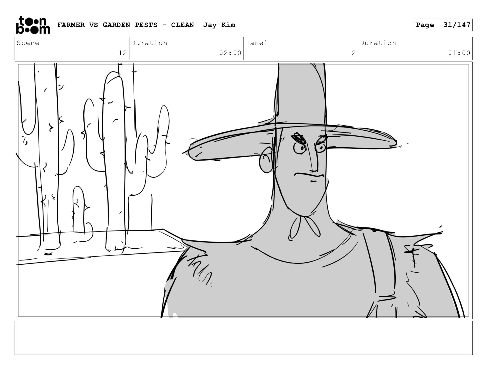488x377 pixels.
Task: Select the scene number '12'
Action: click(x=123, y=53)
